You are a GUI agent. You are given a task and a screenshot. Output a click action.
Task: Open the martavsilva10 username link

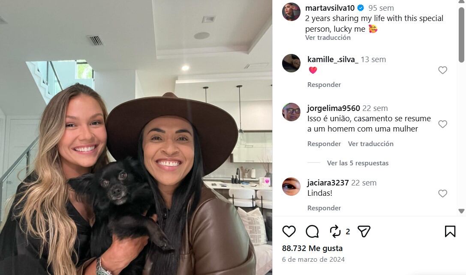[330, 8]
